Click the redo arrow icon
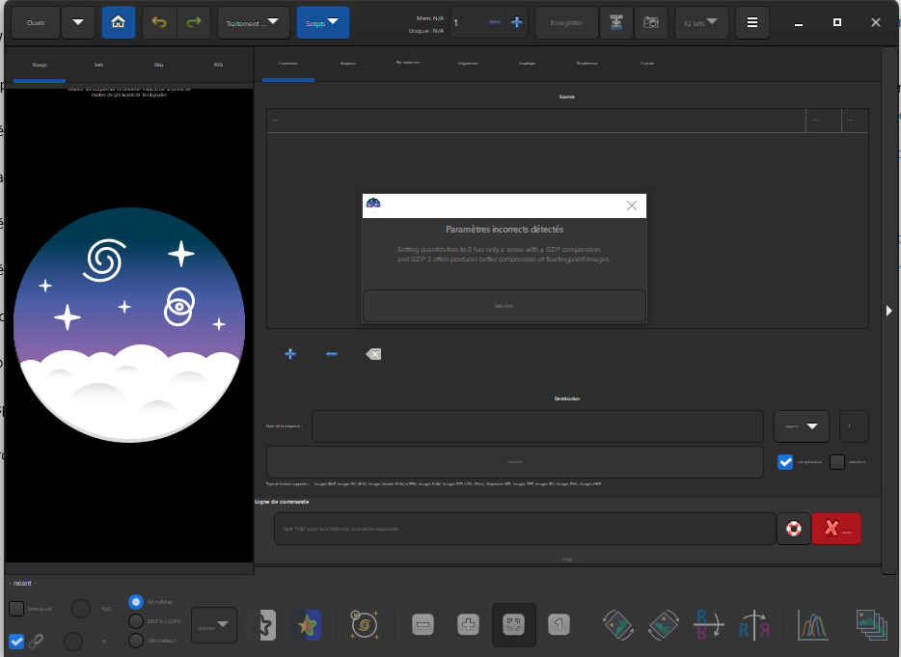Image resolution: width=901 pixels, height=657 pixels. (x=194, y=22)
